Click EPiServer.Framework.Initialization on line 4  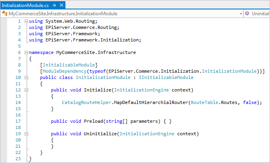point(92,40)
